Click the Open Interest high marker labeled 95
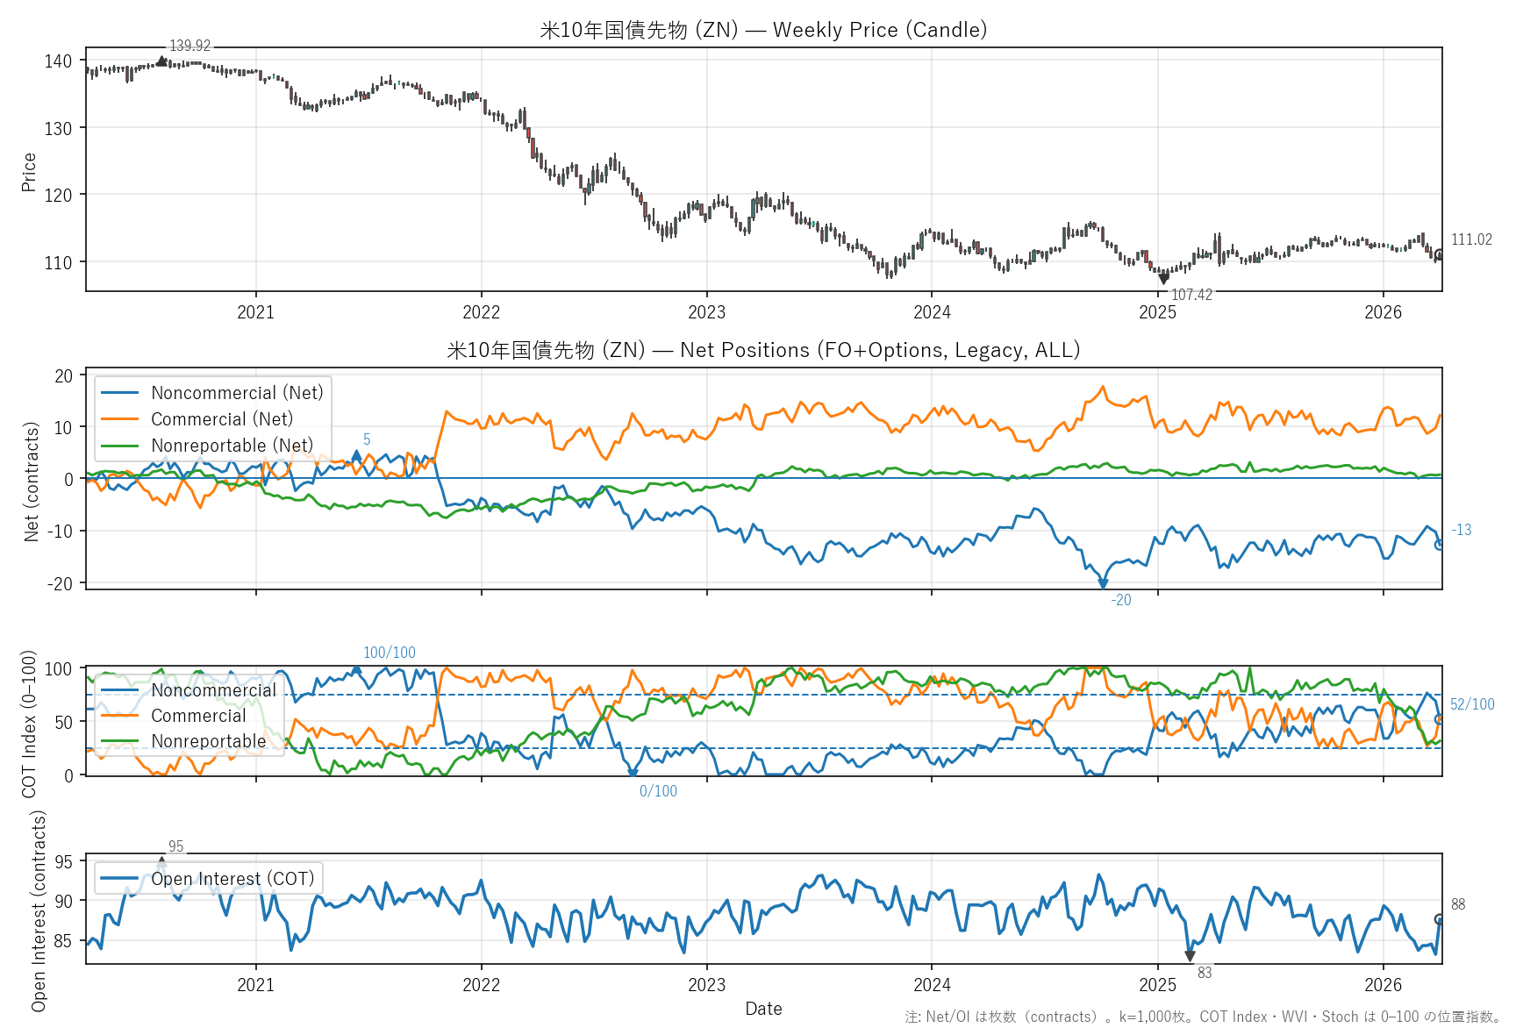 pyautogui.click(x=161, y=860)
